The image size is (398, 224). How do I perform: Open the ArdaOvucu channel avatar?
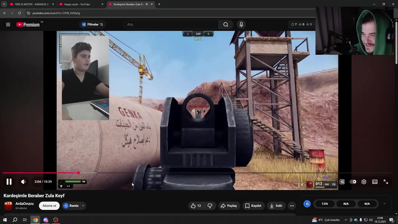[x=8, y=206]
